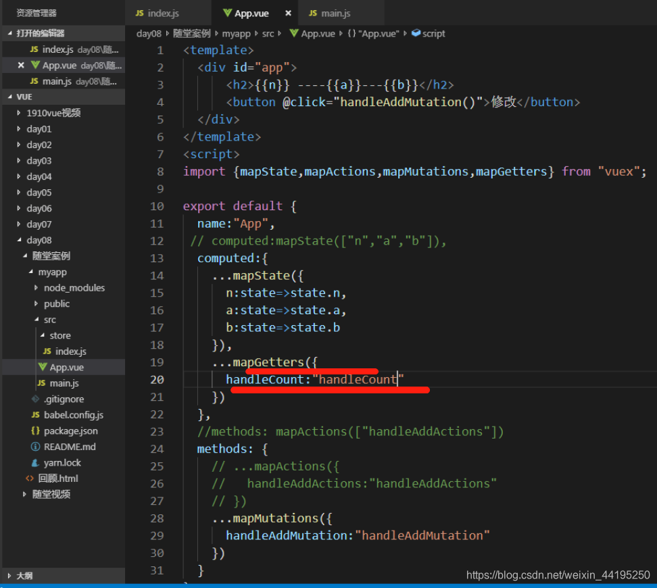Screen dimensions: 657x588
Task: Click day08 in the breadcrumb
Action: [x=149, y=34]
